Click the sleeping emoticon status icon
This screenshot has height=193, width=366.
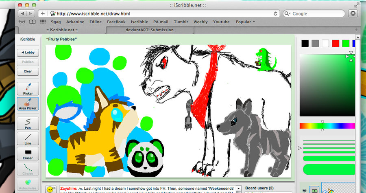coord(51,189)
